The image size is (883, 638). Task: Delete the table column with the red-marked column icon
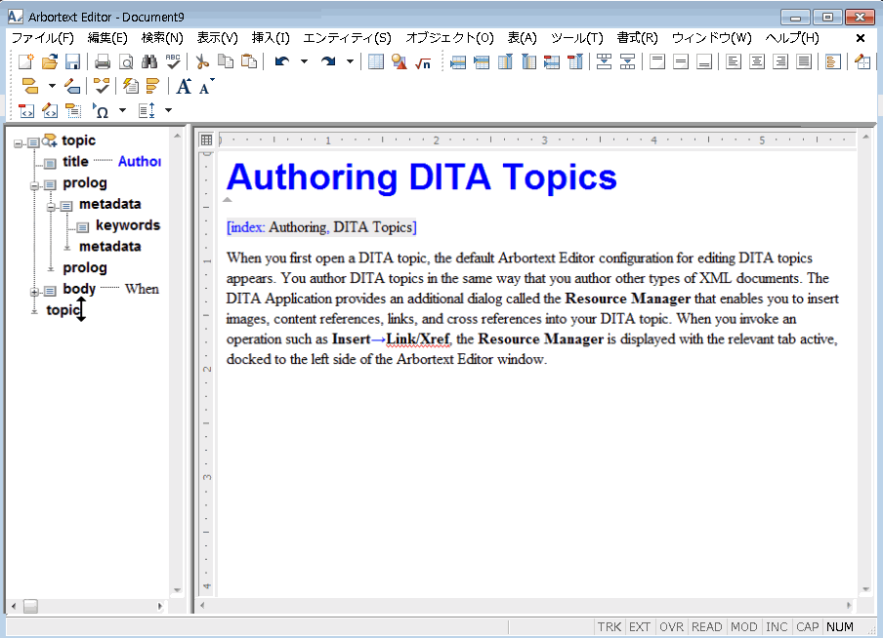(x=575, y=61)
